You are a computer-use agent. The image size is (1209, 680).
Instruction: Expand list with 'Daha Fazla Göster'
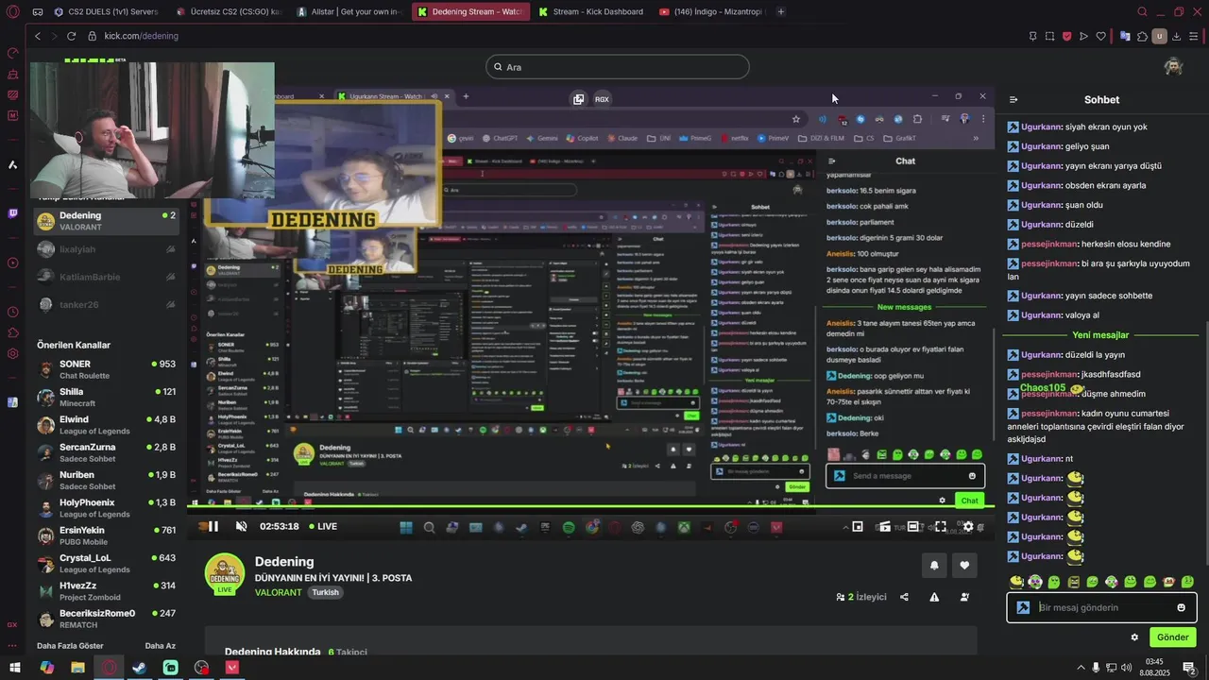tap(70, 646)
